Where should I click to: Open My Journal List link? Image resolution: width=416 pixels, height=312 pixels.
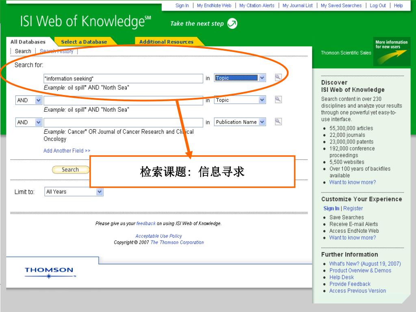point(297,6)
